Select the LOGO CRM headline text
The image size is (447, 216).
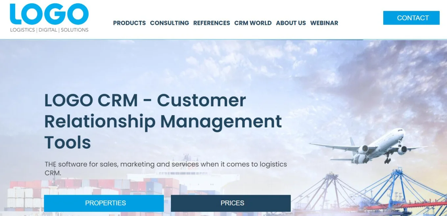pos(163,121)
